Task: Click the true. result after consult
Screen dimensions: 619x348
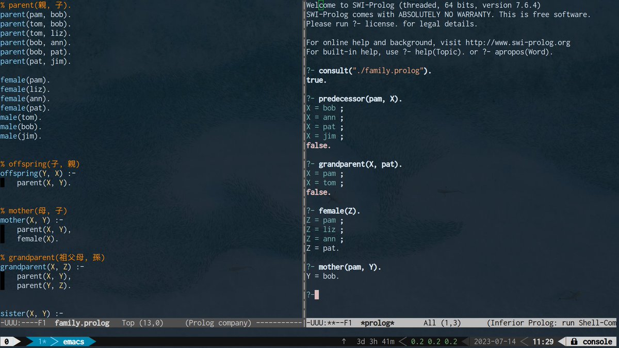Action: (316, 80)
